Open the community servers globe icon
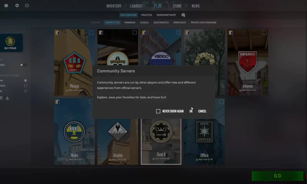 point(183,15)
